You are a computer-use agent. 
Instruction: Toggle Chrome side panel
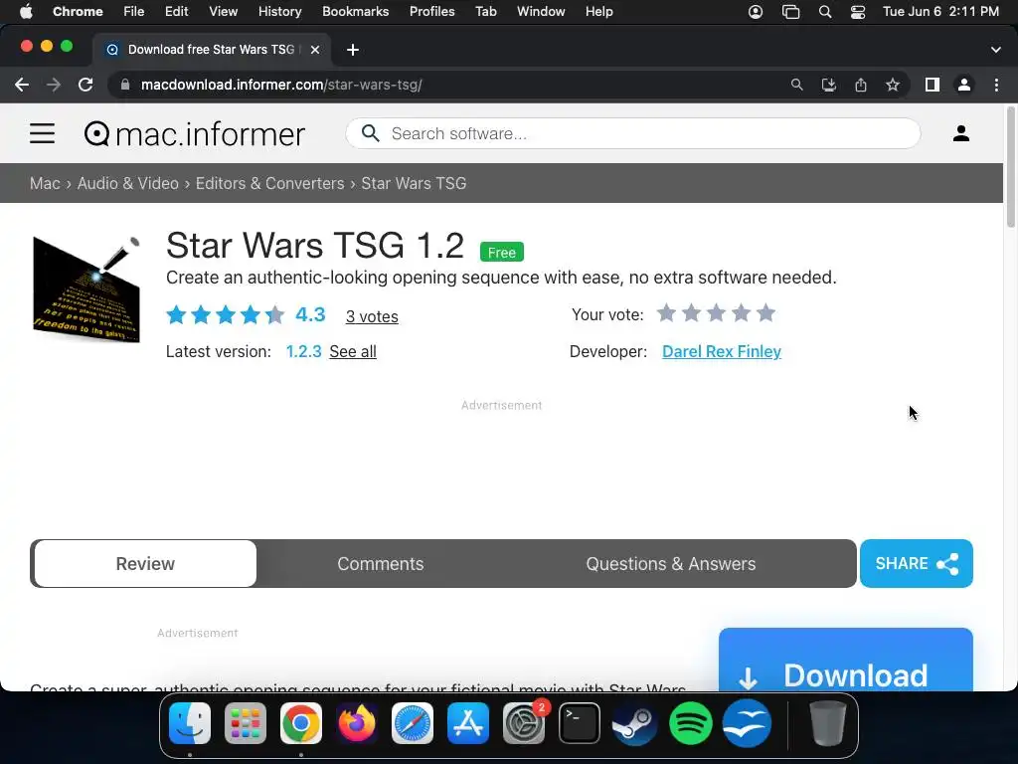tap(933, 86)
